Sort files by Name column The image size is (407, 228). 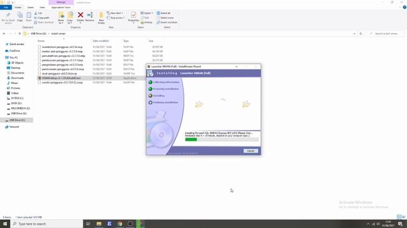pos(41,41)
